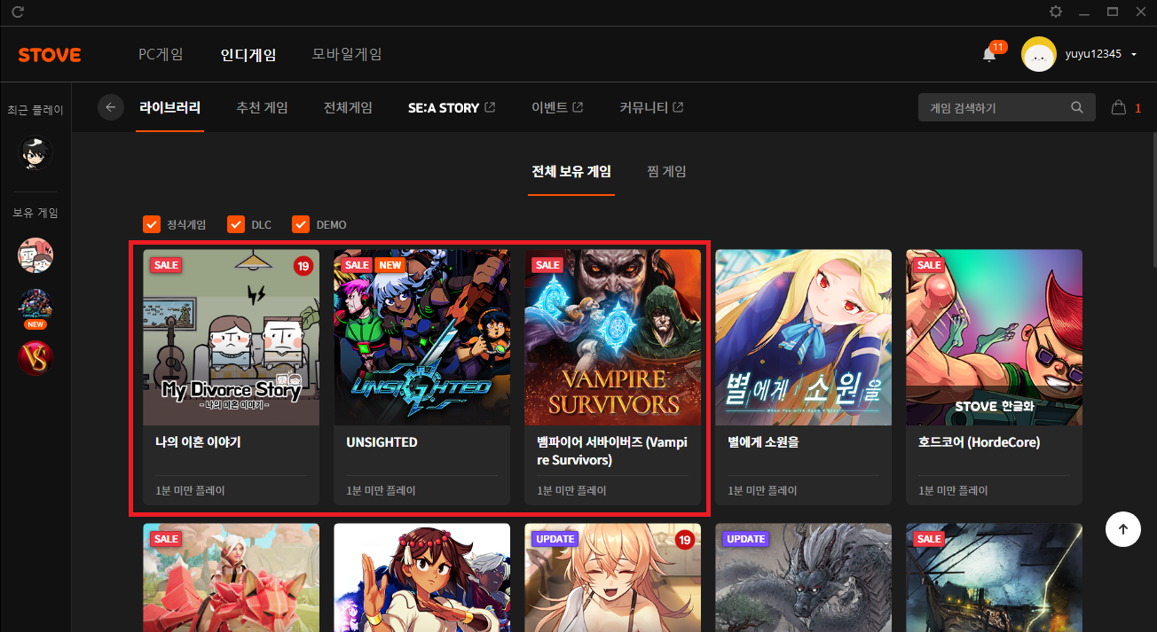Click the 게임 검색하기 search field
The height and width of the screenshot is (632, 1157).
pyautogui.click(x=994, y=107)
